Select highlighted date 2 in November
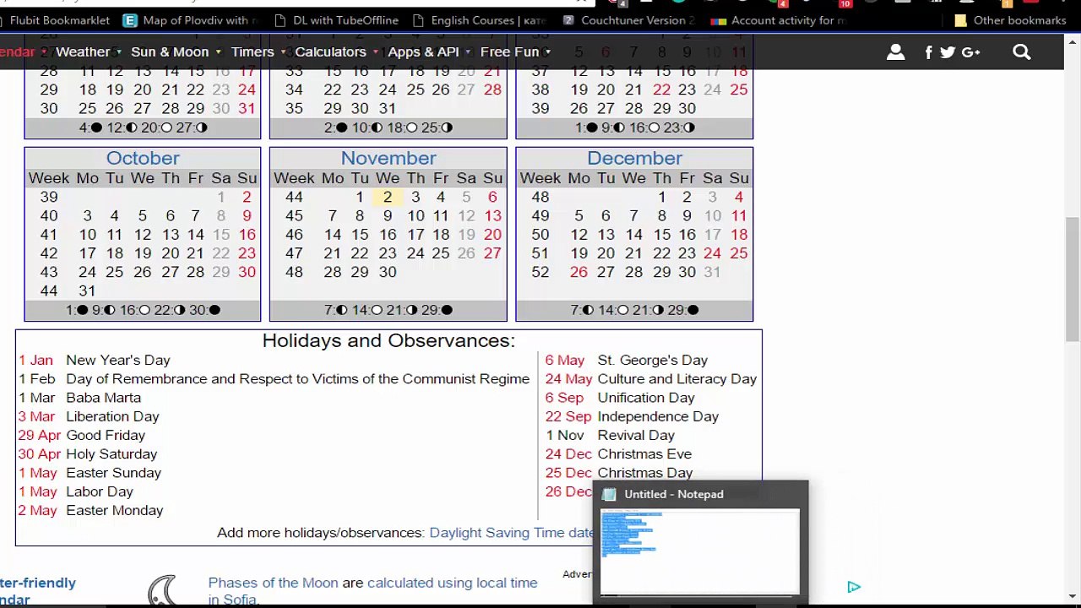 (x=388, y=197)
